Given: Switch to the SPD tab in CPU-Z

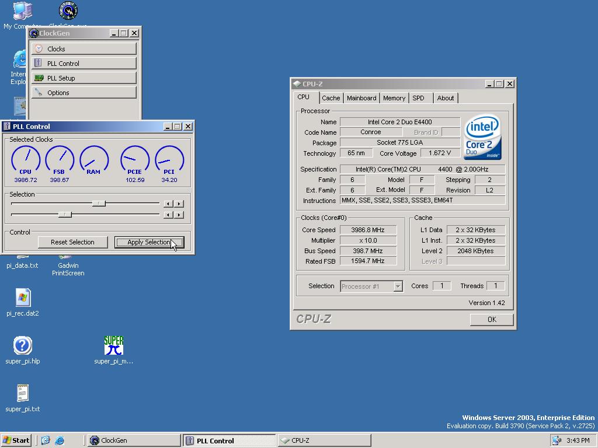Looking at the screenshot, I should coord(418,98).
